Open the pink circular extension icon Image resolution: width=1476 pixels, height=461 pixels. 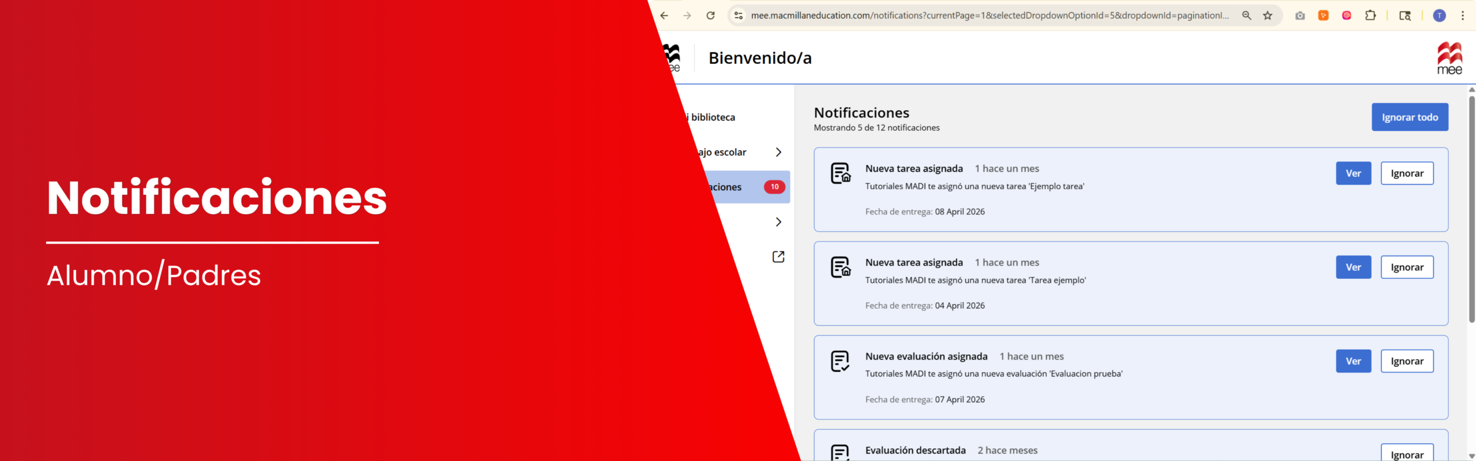pos(1347,16)
